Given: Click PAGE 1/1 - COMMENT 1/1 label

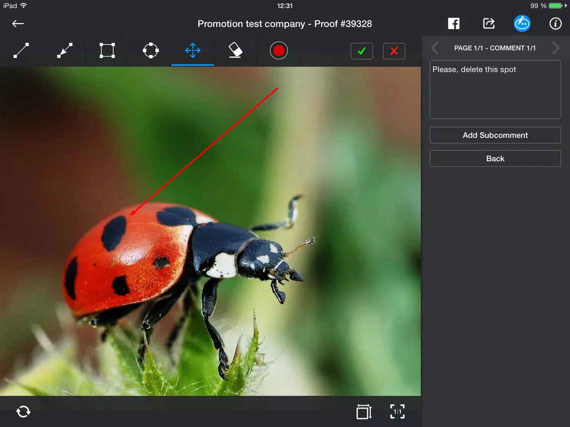Looking at the screenshot, I should [x=495, y=48].
